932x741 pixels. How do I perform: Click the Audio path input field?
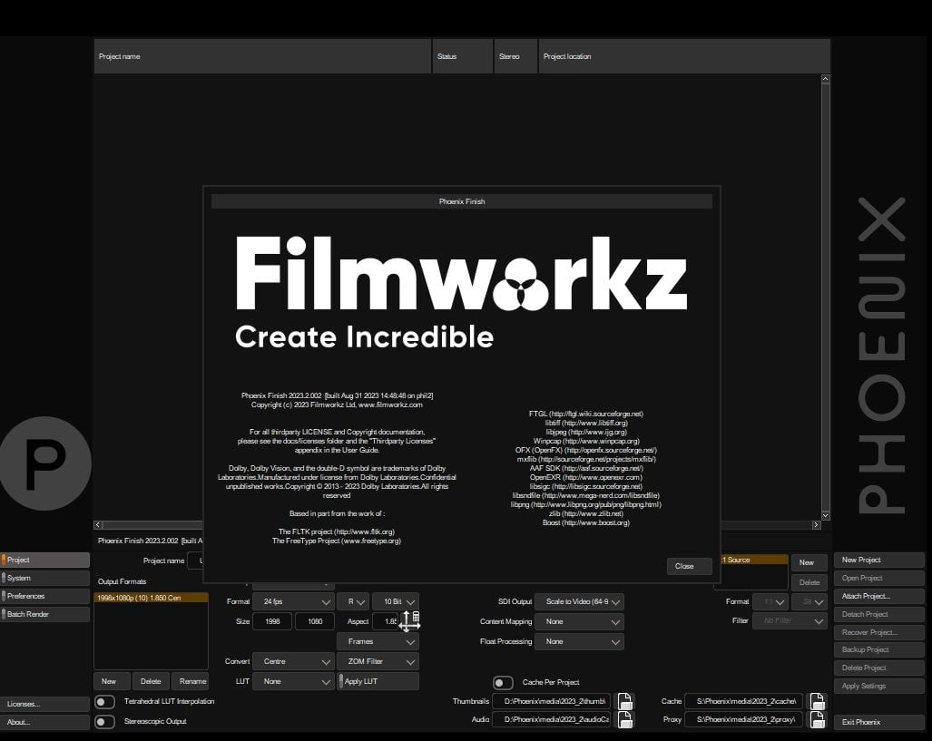pos(552,719)
